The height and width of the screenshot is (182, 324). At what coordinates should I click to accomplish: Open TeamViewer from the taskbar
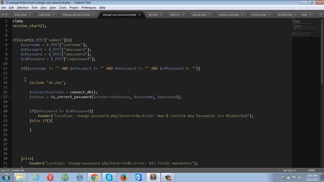pos(138,177)
